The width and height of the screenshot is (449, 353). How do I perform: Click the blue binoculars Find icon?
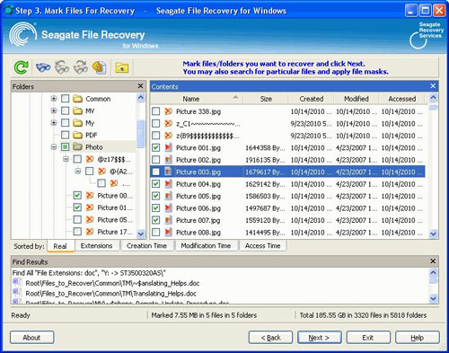point(43,67)
